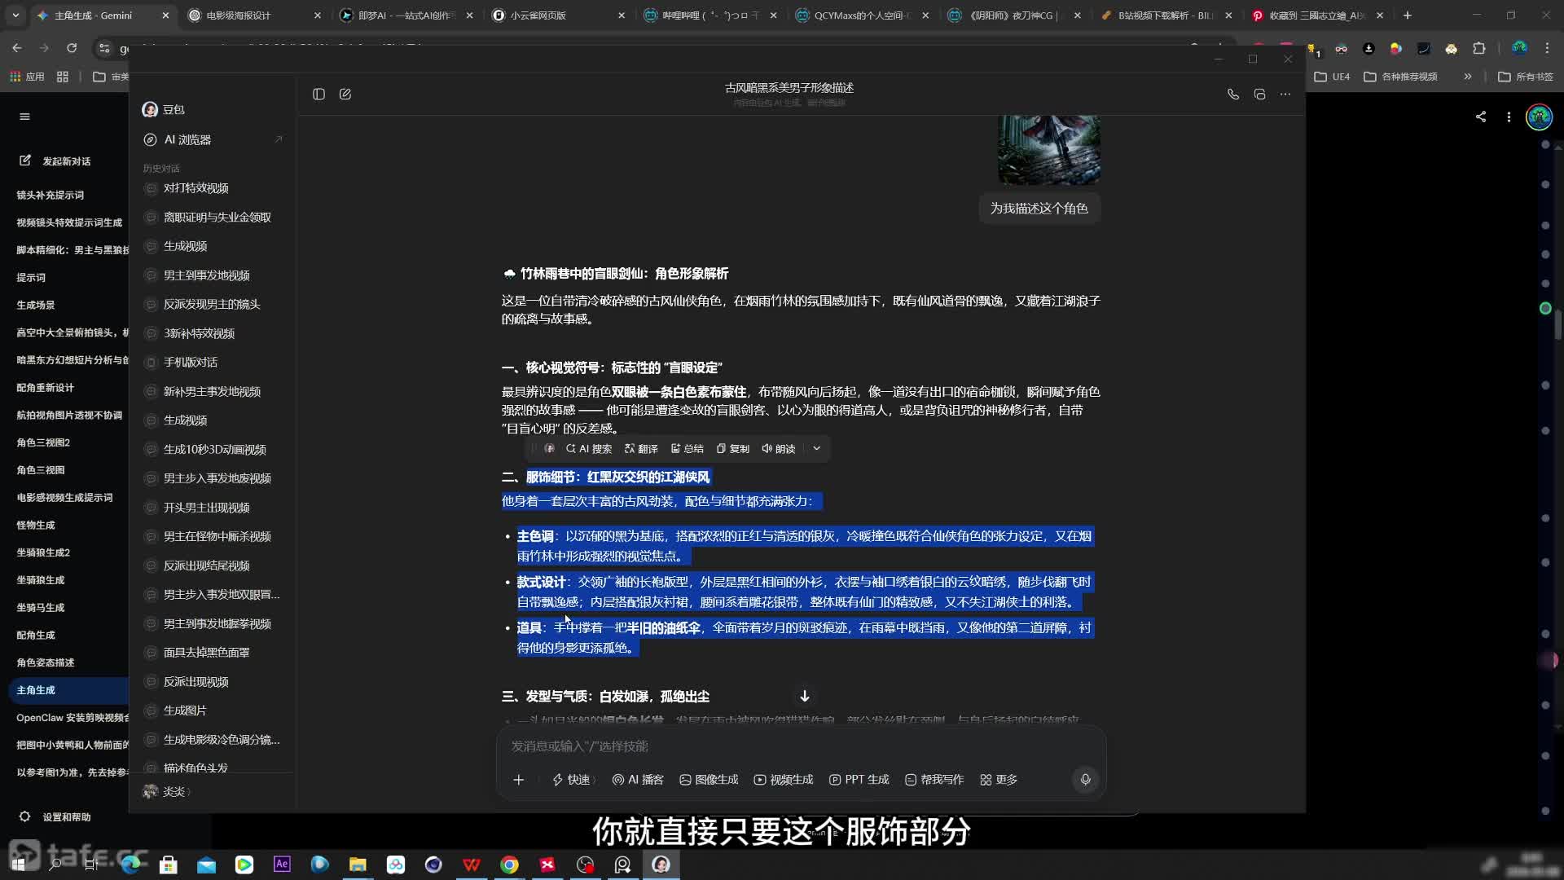Viewport: 1564px width, 880px height.
Task: Reload the Chrome page
Action: 72,49
